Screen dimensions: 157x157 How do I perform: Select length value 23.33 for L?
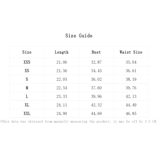[x=61, y=96]
